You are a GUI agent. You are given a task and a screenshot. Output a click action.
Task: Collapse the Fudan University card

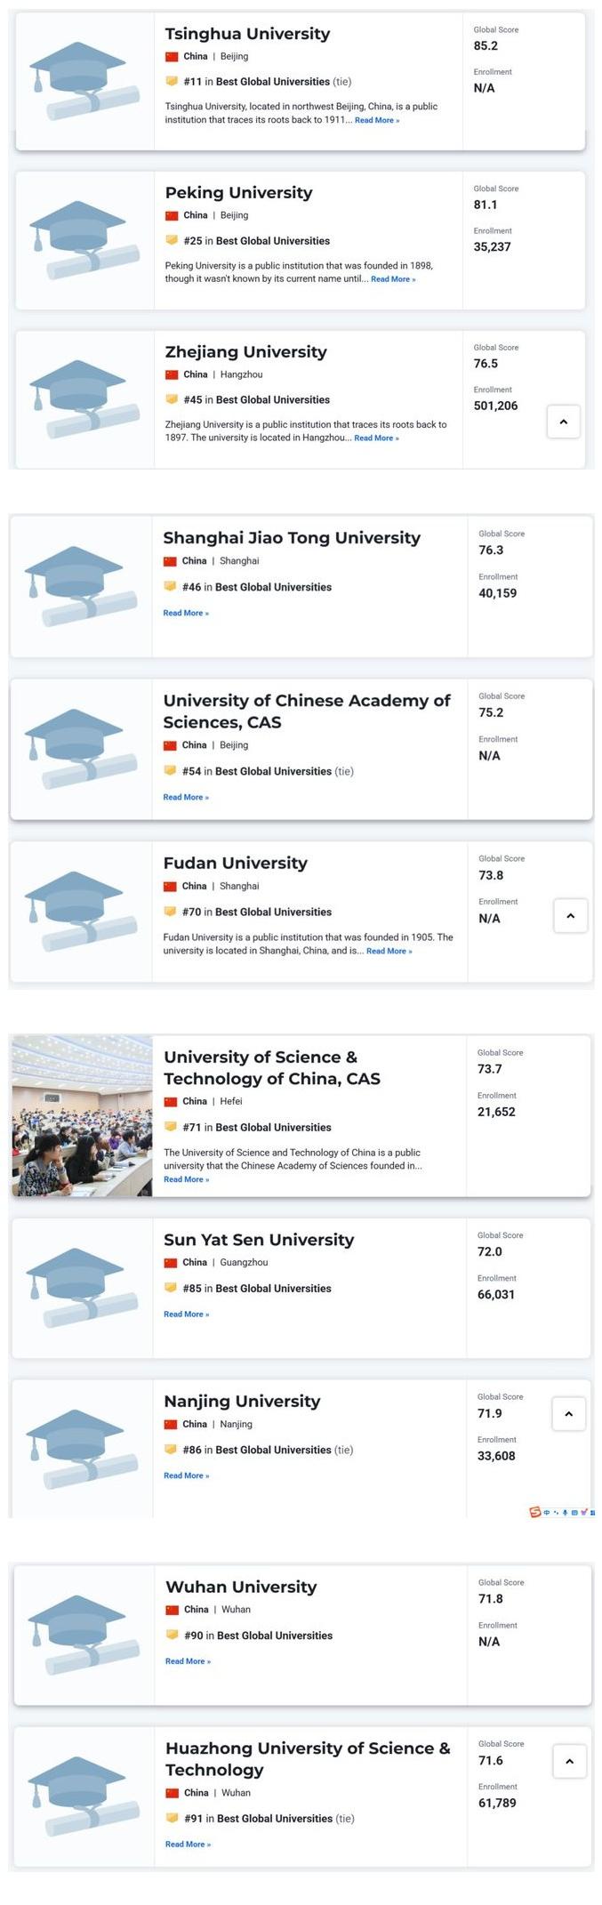[570, 915]
